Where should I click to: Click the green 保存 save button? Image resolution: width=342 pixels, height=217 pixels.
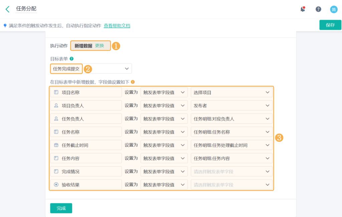[x=330, y=25]
